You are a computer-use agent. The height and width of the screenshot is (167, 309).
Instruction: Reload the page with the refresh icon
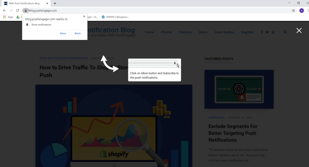click(x=18, y=11)
